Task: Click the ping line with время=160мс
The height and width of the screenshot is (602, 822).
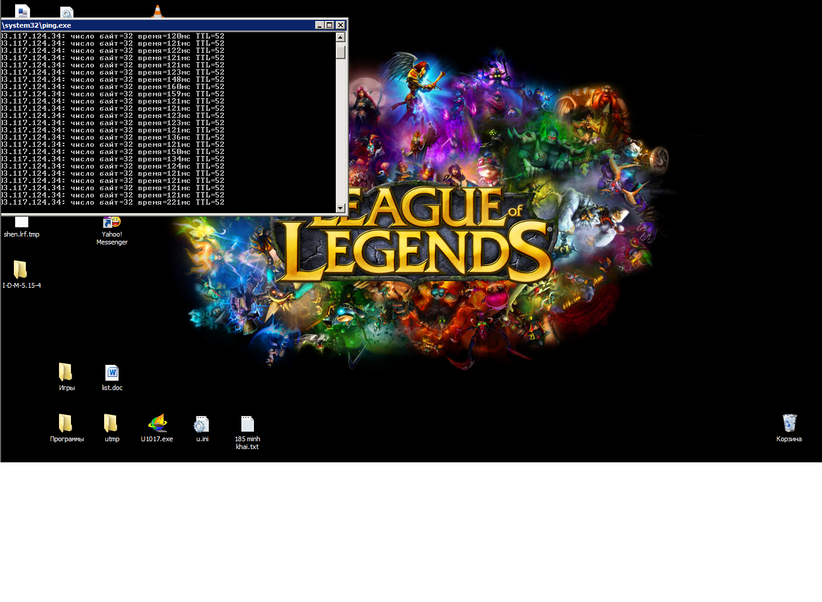Action: (113, 87)
